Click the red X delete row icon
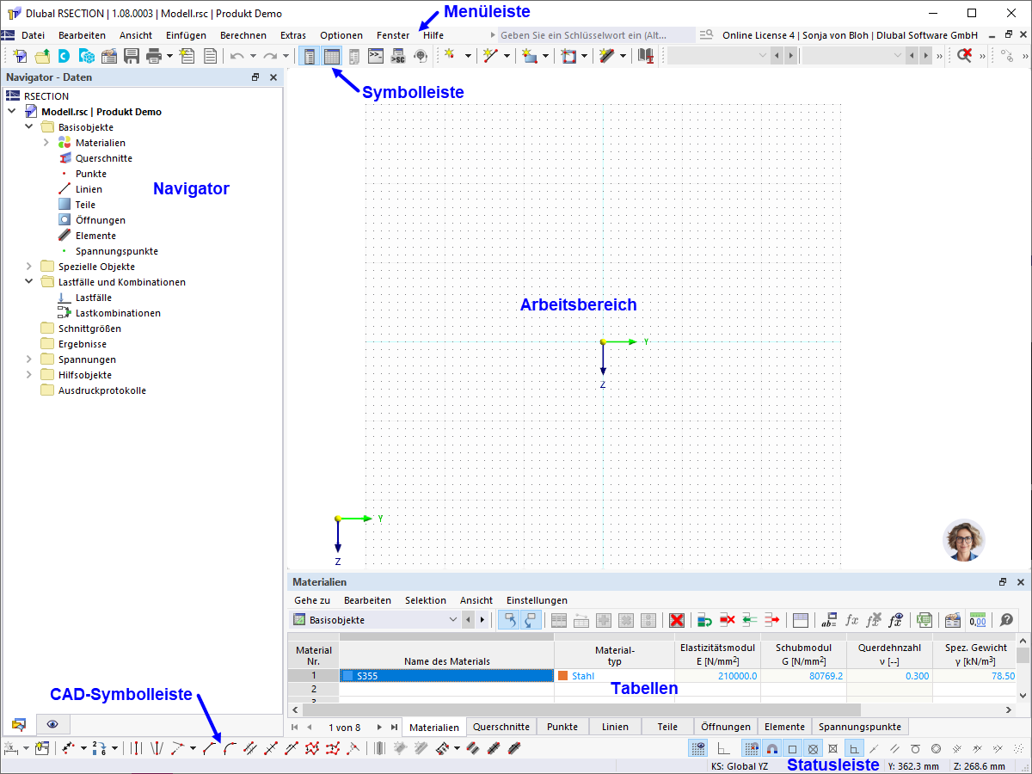 tap(677, 619)
